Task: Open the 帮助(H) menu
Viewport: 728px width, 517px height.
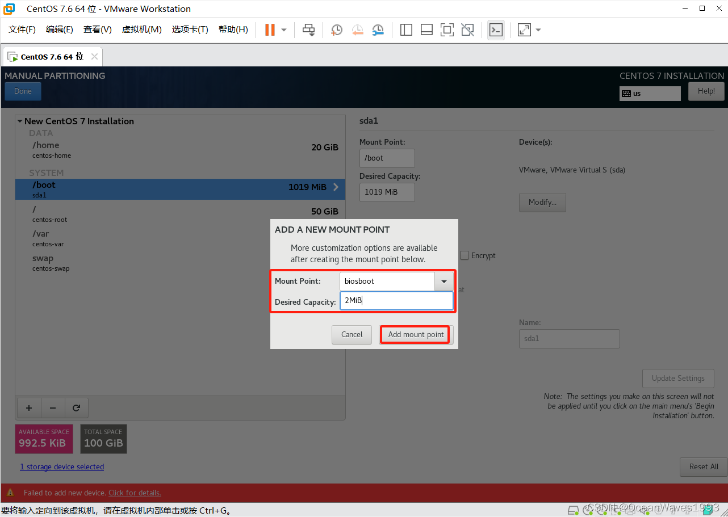Action: point(233,30)
